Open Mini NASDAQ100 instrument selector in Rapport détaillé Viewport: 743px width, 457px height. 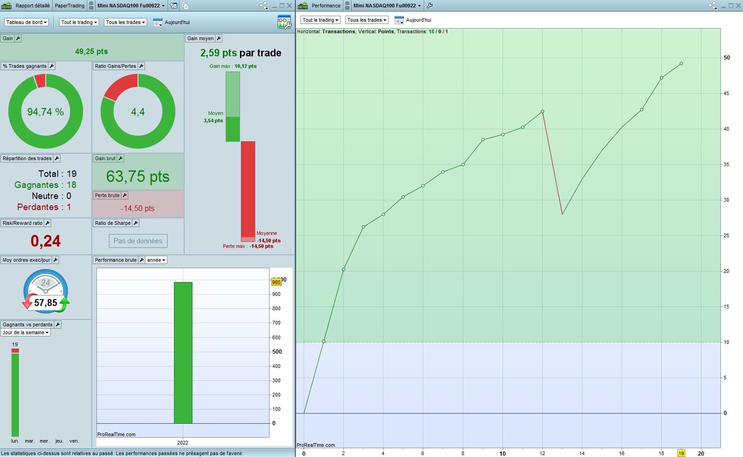[x=131, y=6]
